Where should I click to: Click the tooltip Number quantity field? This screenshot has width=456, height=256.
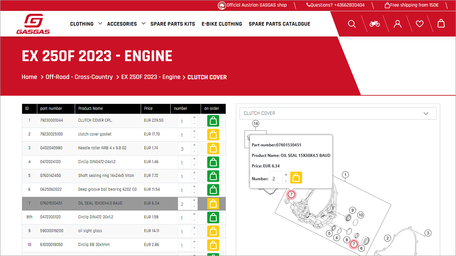276,178
